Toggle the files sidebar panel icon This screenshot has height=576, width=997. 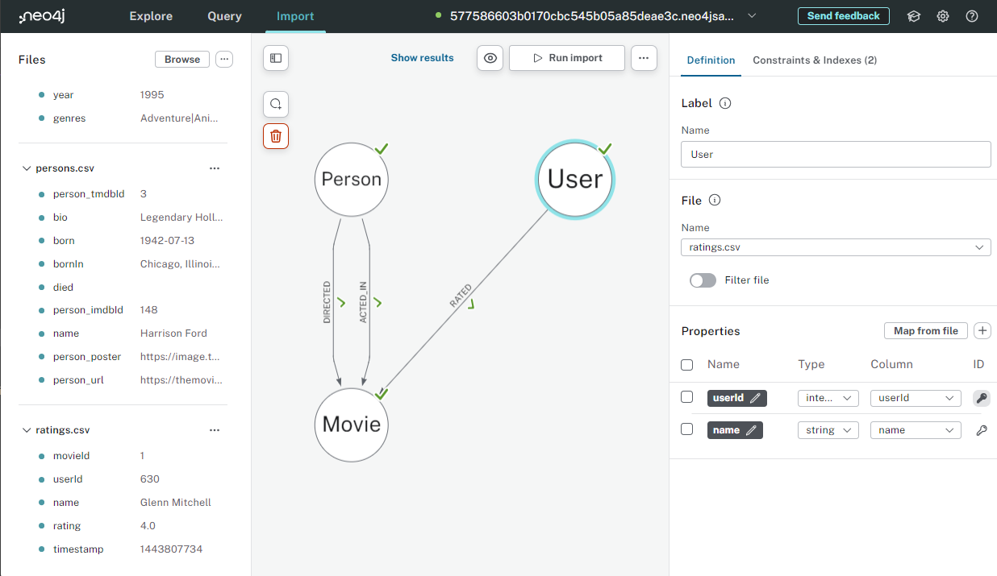pyautogui.click(x=275, y=58)
